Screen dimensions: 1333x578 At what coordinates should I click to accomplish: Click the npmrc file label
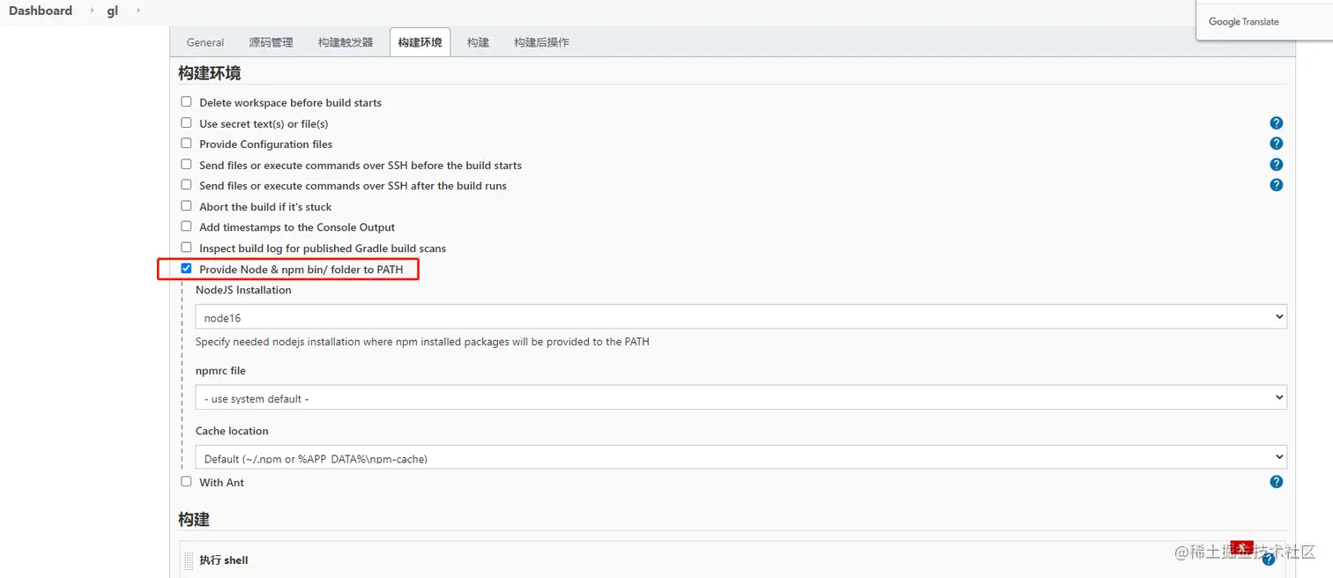[220, 371]
